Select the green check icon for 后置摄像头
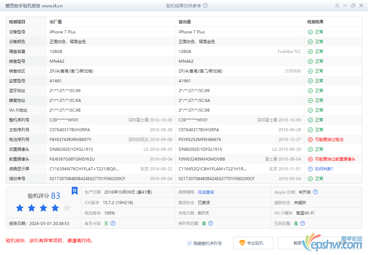368x255 pixels. [310, 149]
